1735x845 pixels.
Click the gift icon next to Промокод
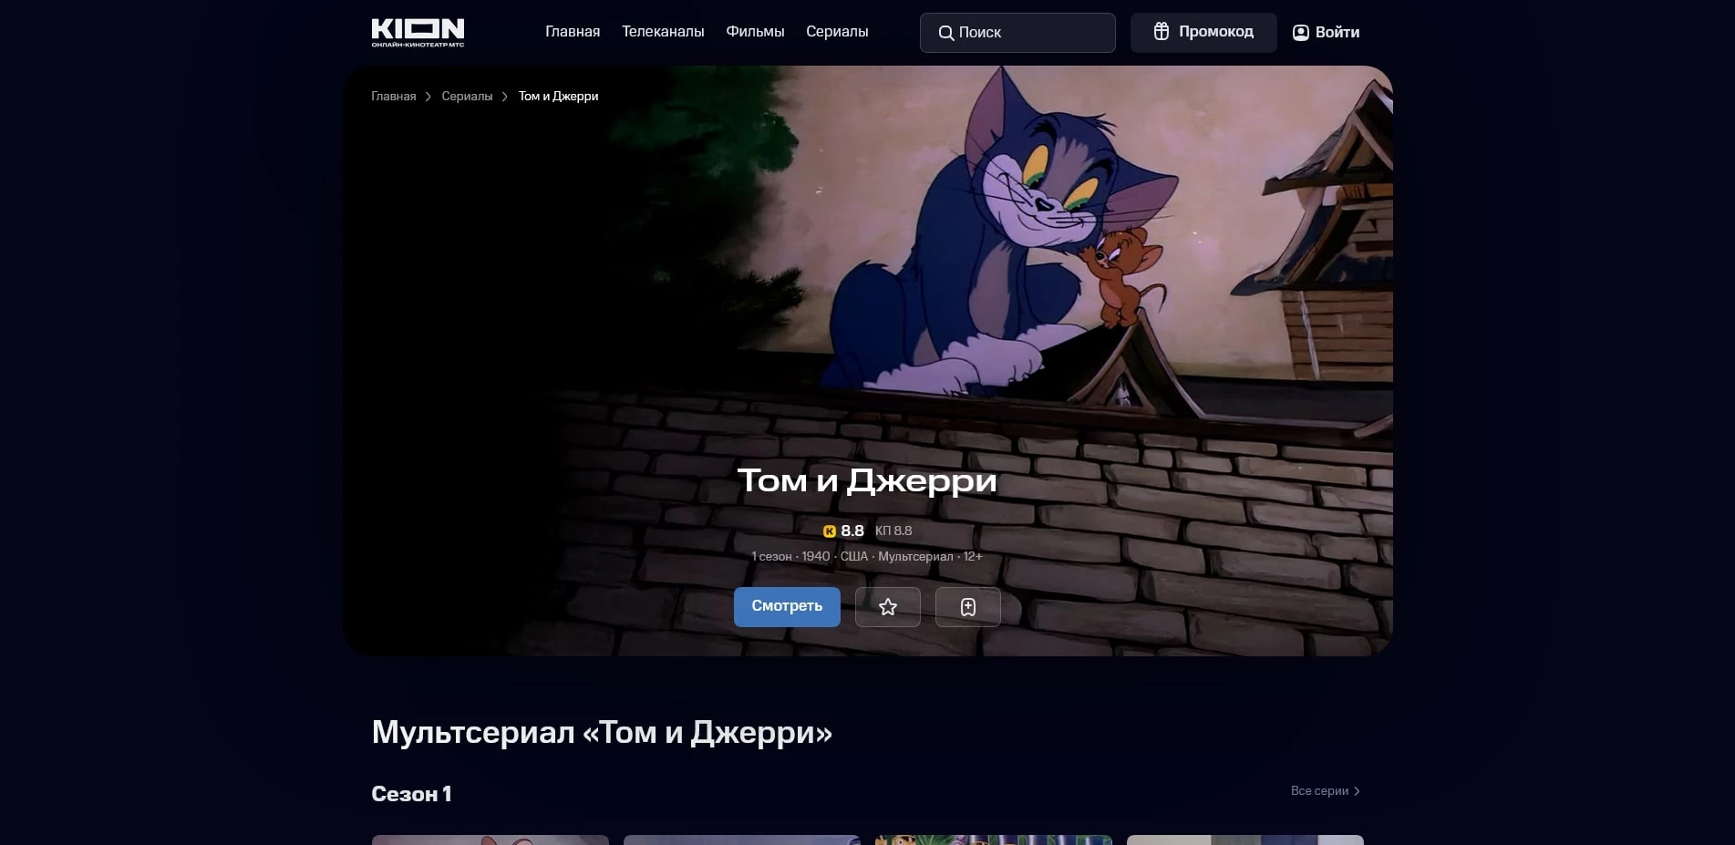1161,31
